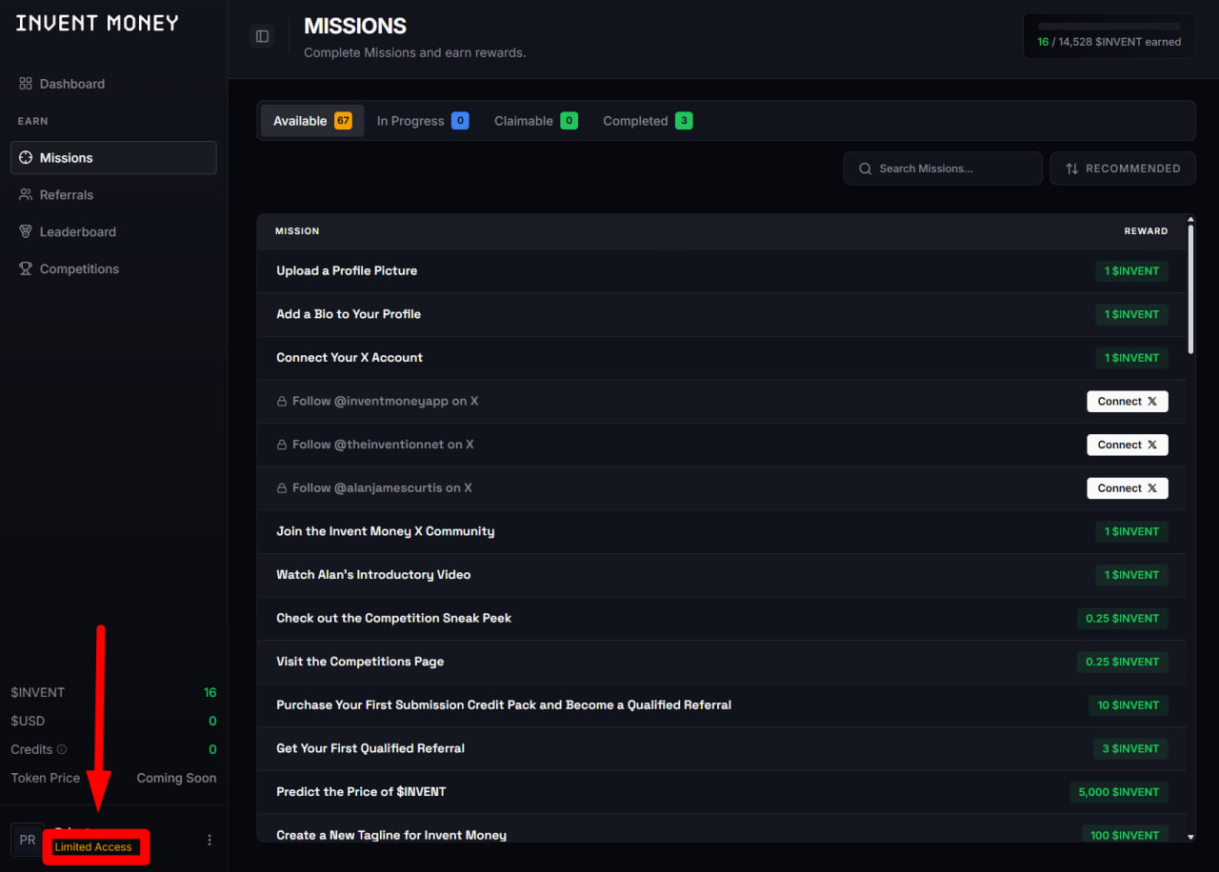Open the Recommended sort dropdown
The image size is (1219, 872).
(1122, 168)
